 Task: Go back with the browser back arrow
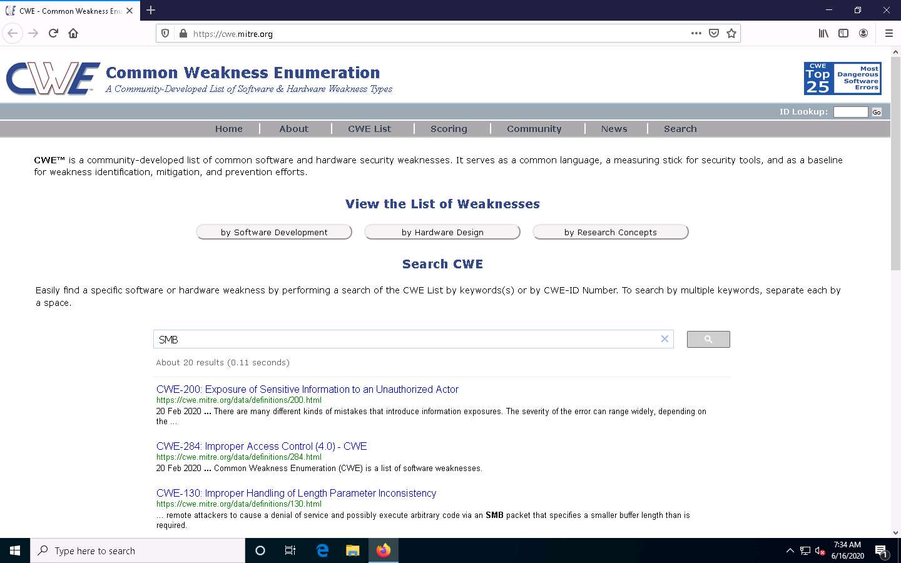[x=13, y=33]
